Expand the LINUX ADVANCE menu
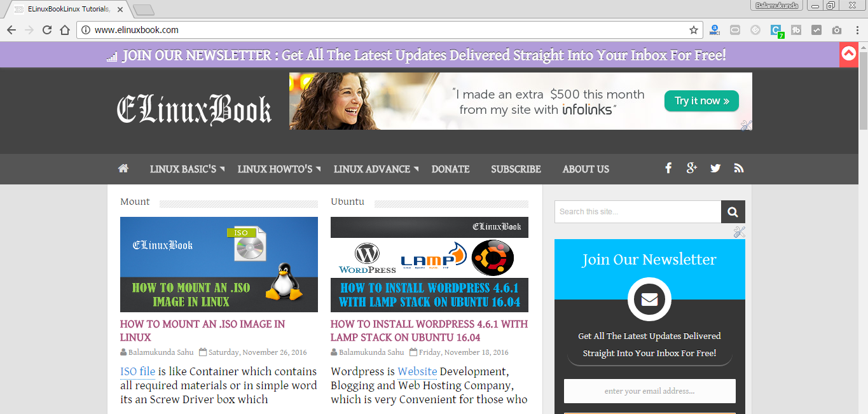This screenshot has height=414, width=868. tap(376, 169)
